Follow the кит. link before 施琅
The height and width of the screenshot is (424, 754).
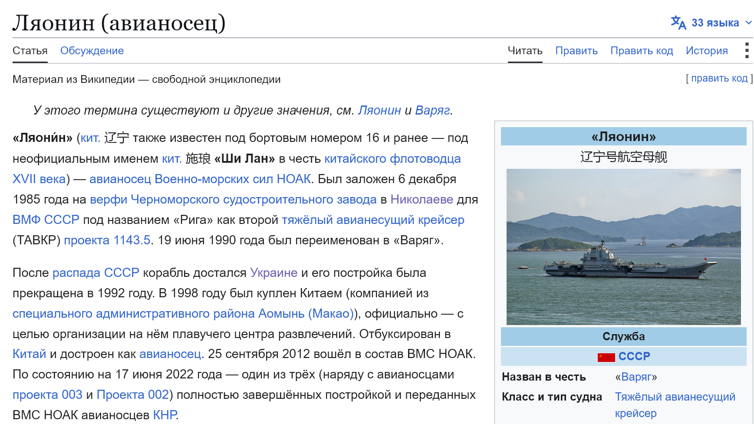pos(171,158)
